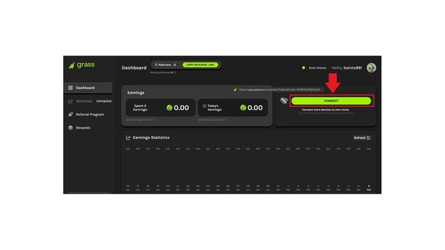Click the Earnings Statistics chart icon
The width and height of the screenshot is (445, 250).
coord(128,137)
